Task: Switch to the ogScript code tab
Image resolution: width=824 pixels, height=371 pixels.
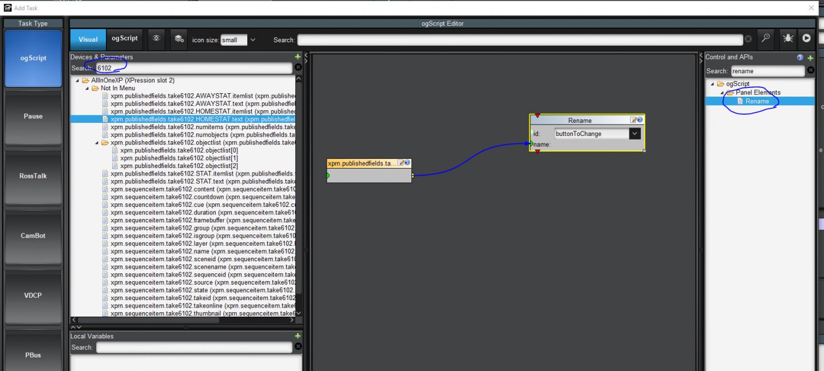Action: 125,38
